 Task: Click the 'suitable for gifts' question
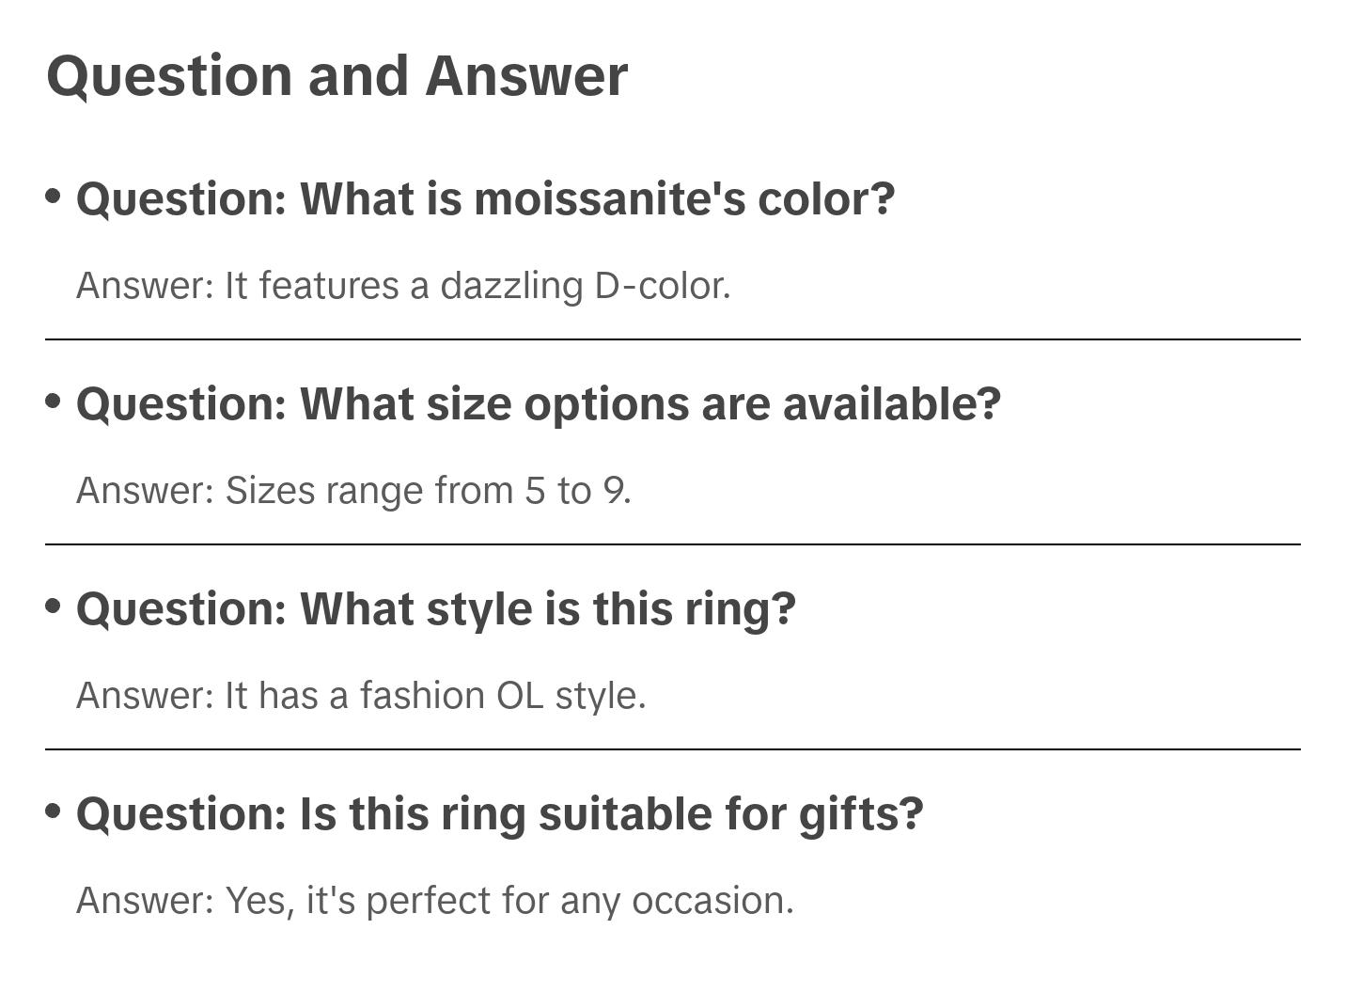(x=499, y=814)
